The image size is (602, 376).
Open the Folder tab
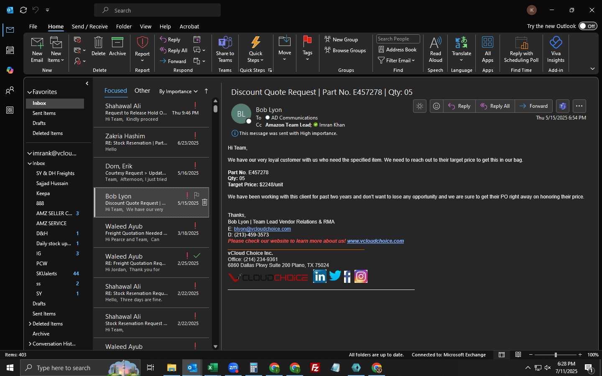pyautogui.click(x=124, y=26)
